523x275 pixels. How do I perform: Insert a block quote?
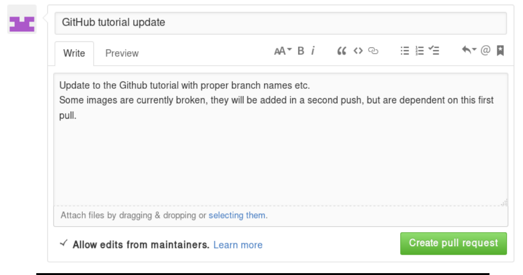click(342, 51)
